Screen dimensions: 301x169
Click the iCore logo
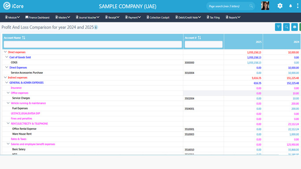pos(13,6)
